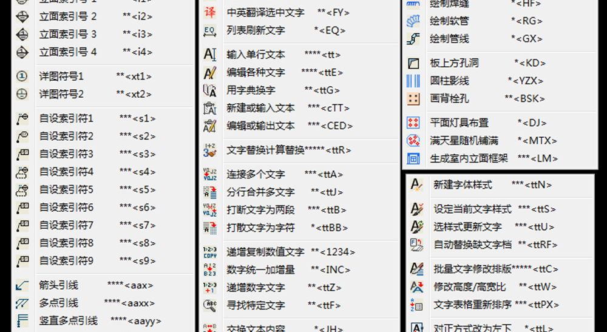Select 立面索引号 3 menu item
The image size is (607, 332).
(68, 34)
